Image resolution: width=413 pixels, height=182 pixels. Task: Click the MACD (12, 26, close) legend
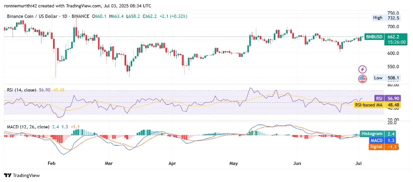[x=28, y=127]
